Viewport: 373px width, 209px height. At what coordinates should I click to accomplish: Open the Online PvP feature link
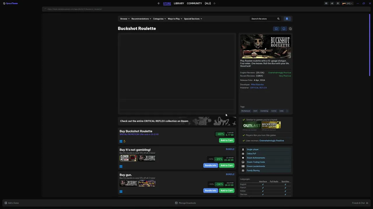251,154
